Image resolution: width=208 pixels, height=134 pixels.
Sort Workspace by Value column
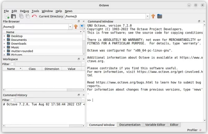click(71, 69)
